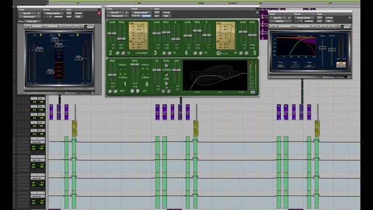Image resolution: width=373 pixels, height=210 pixels.
Task: Click the DeEsser window menu icon at top right
Action: tap(350, 17)
